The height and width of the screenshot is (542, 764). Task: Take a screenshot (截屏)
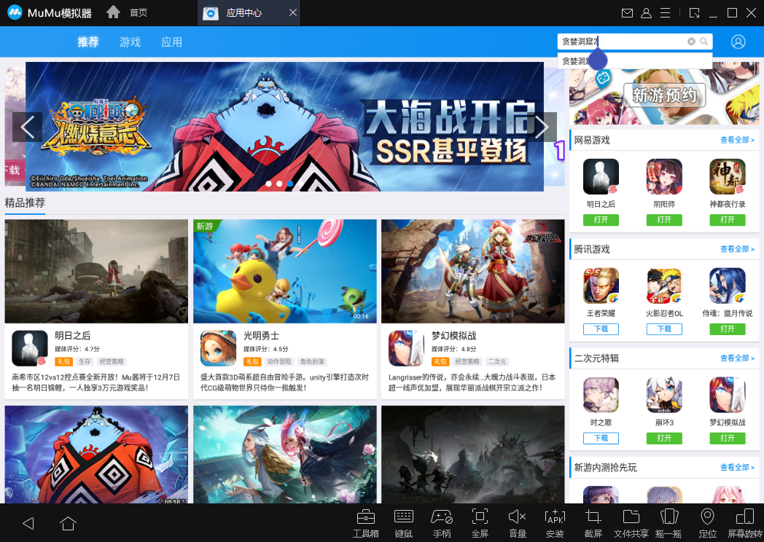593,523
